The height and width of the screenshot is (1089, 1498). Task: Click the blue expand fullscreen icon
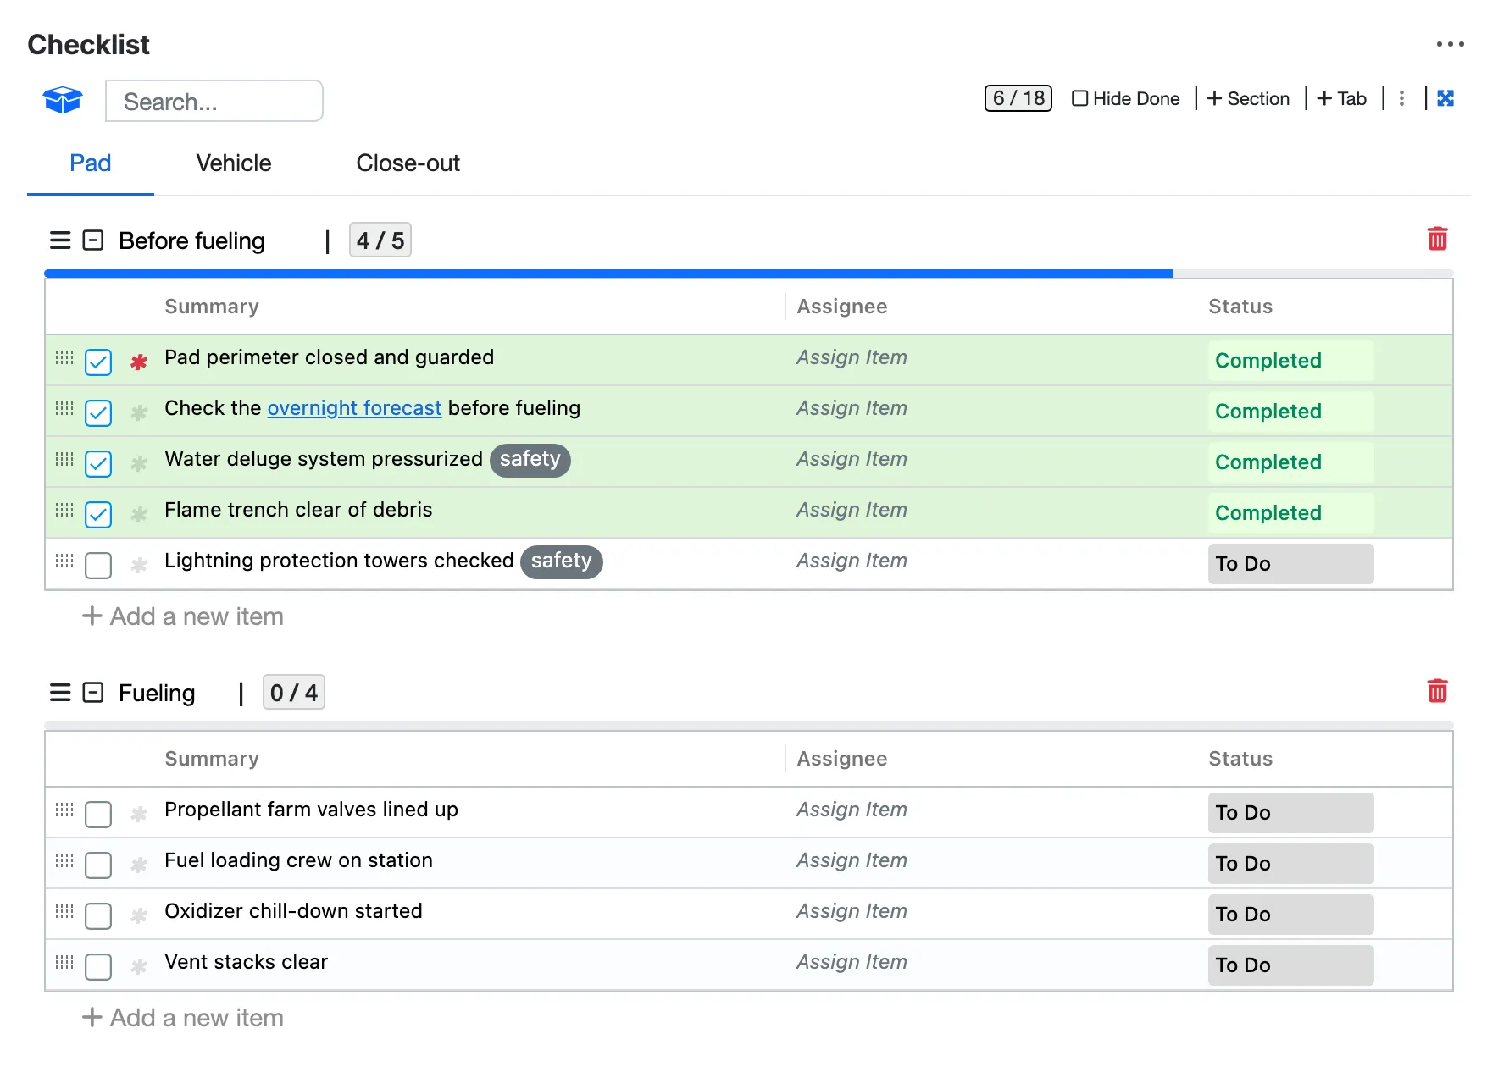[1445, 98]
